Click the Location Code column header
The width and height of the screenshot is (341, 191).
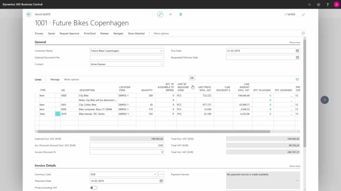click(x=124, y=89)
